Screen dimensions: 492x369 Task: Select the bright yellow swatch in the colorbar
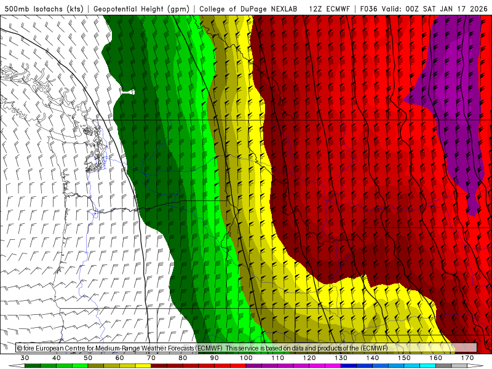pos(143,366)
